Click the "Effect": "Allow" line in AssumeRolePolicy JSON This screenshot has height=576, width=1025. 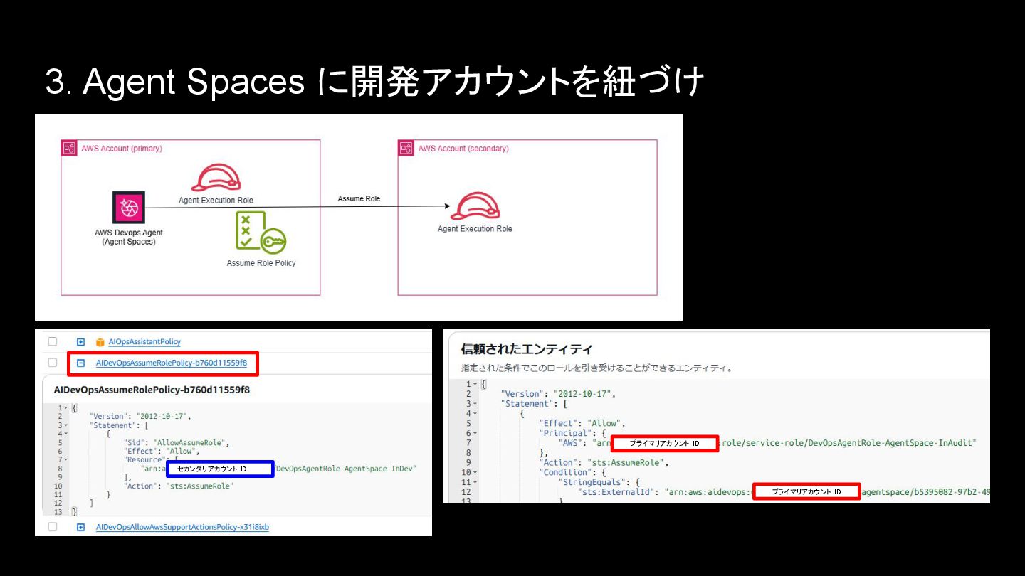(x=161, y=451)
